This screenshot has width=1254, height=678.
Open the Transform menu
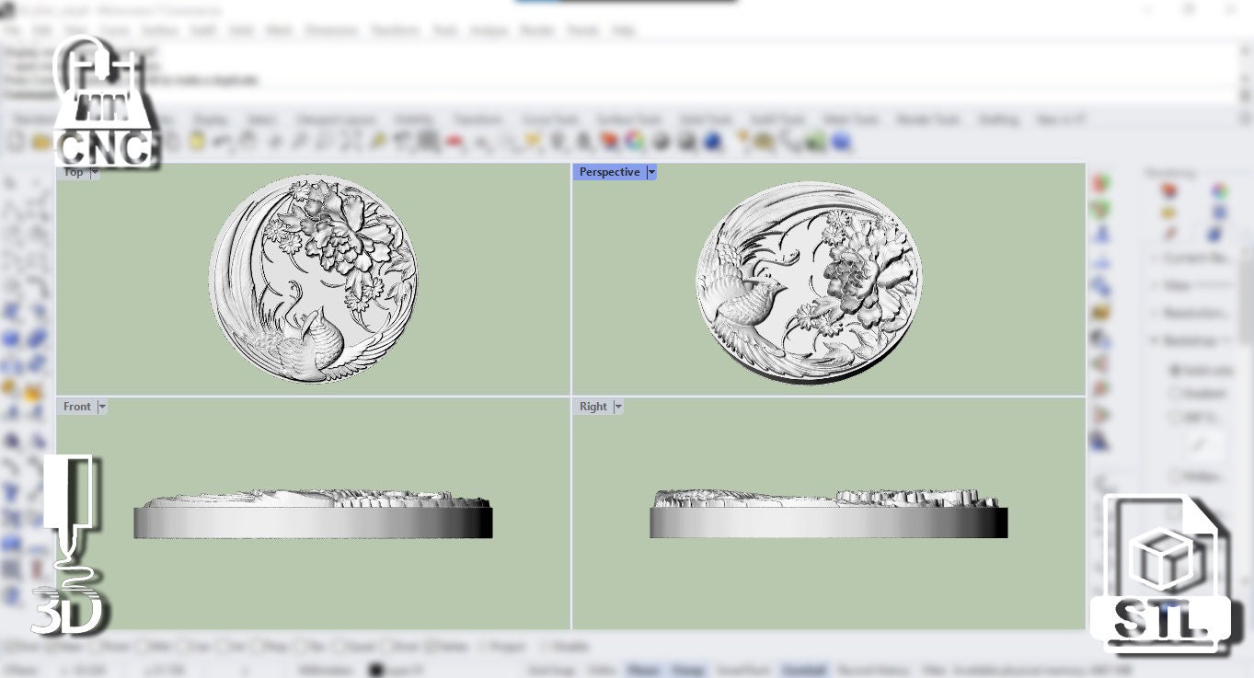point(396,30)
